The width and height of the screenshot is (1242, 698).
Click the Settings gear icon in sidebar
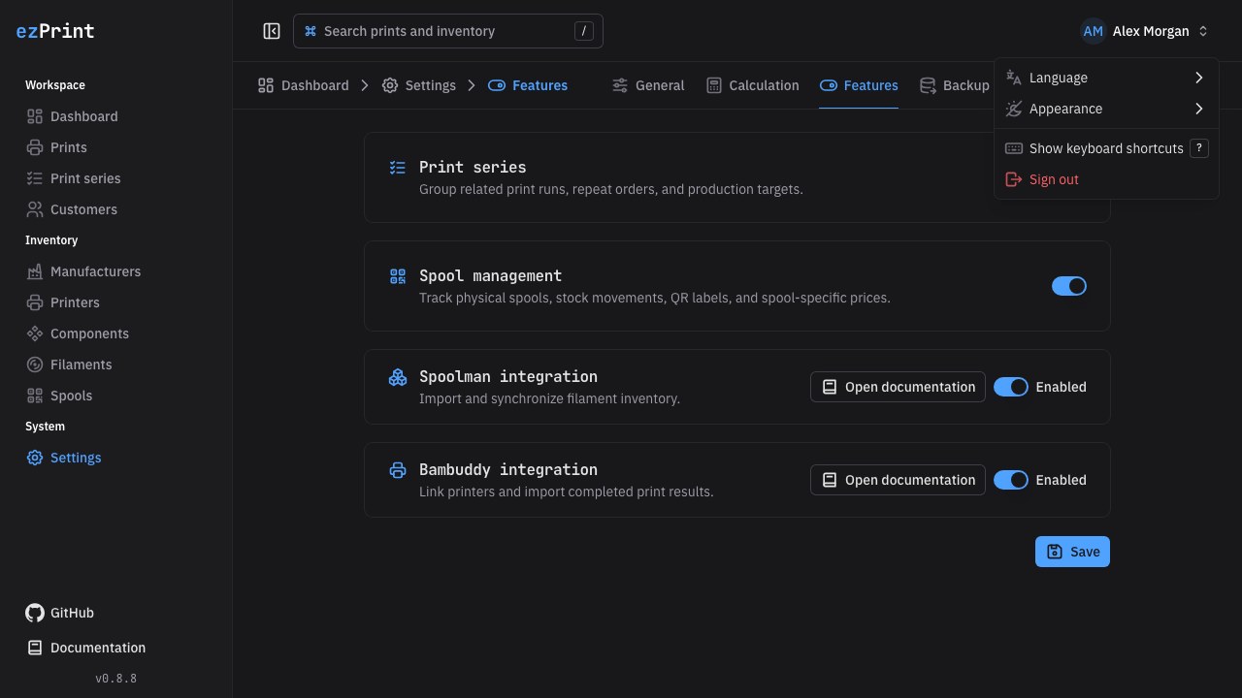coord(35,458)
